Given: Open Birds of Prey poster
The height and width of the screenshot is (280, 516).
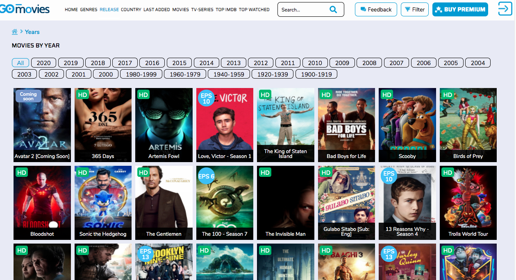Looking at the screenshot, I should point(468,125).
